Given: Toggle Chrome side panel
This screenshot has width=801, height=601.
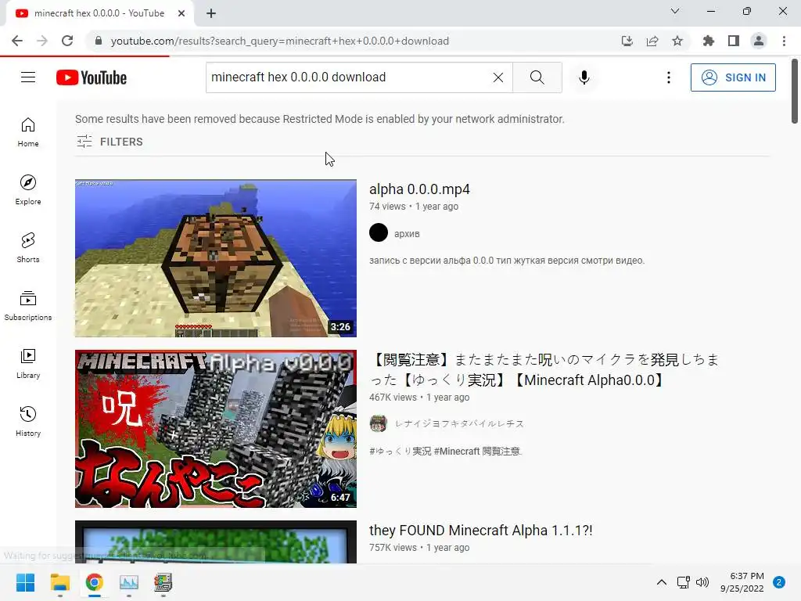Looking at the screenshot, I should point(734,41).
